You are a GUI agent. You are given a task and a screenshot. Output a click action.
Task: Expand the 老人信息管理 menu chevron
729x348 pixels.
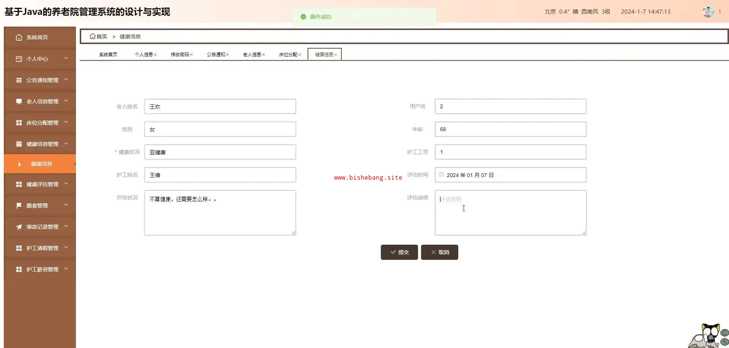coord(66,101)
